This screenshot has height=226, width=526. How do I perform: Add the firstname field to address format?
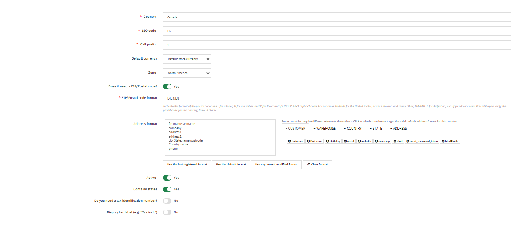pos(315,141)
